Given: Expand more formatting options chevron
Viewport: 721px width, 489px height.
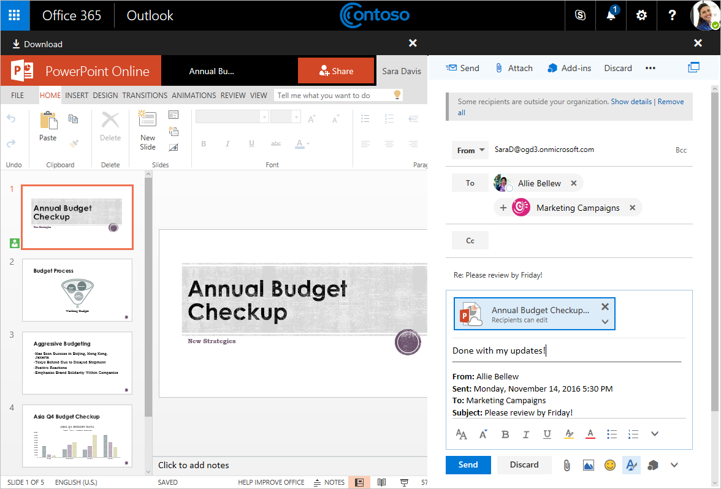Looking at the screenshot, I should click(x=654, y=434).
